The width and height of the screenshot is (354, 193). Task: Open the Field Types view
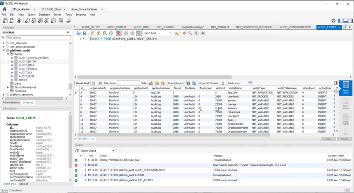[x=345, y=119]
